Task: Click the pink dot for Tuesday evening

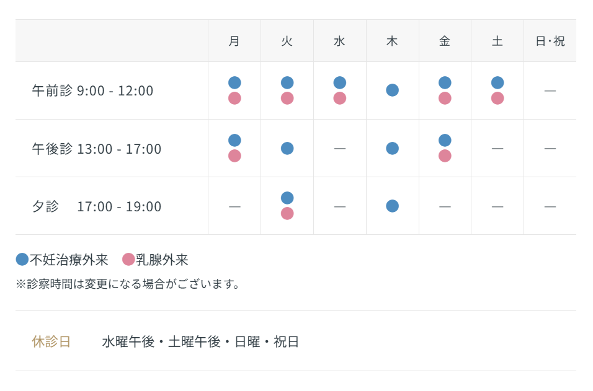Action: tap(287, 213)
